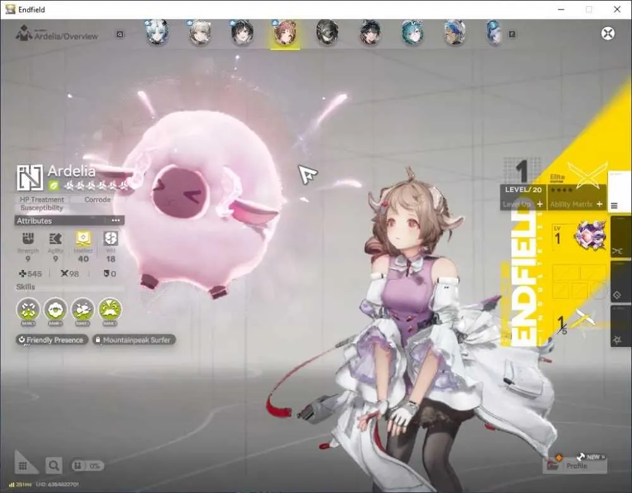This screenshot has width=632, height=493.
Task: Open the Profile button
Action: coord(575,466)
